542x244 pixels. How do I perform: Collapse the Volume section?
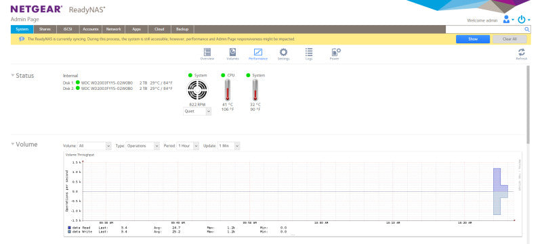[13, 144]
